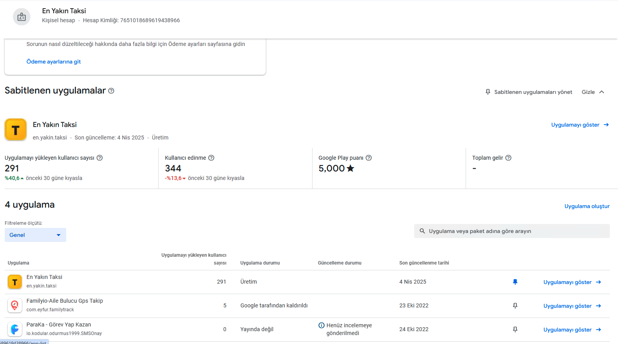This screenshot has width=618, height=344.
Task: Show help for Google Play puanı
Action: [369, 158]
